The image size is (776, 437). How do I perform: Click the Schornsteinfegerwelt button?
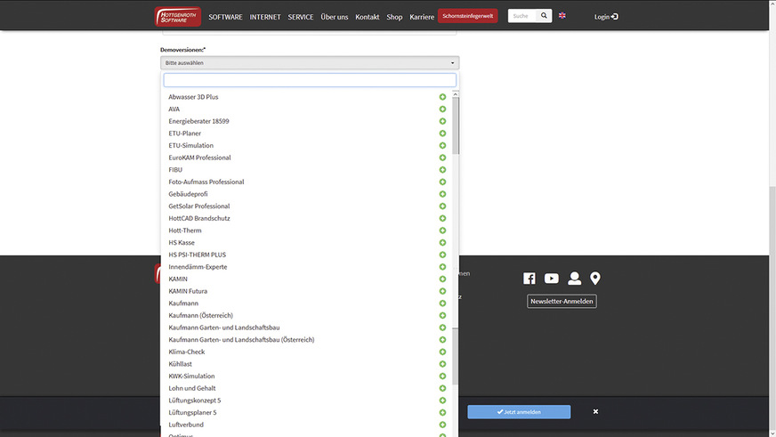tap(468, 16)
